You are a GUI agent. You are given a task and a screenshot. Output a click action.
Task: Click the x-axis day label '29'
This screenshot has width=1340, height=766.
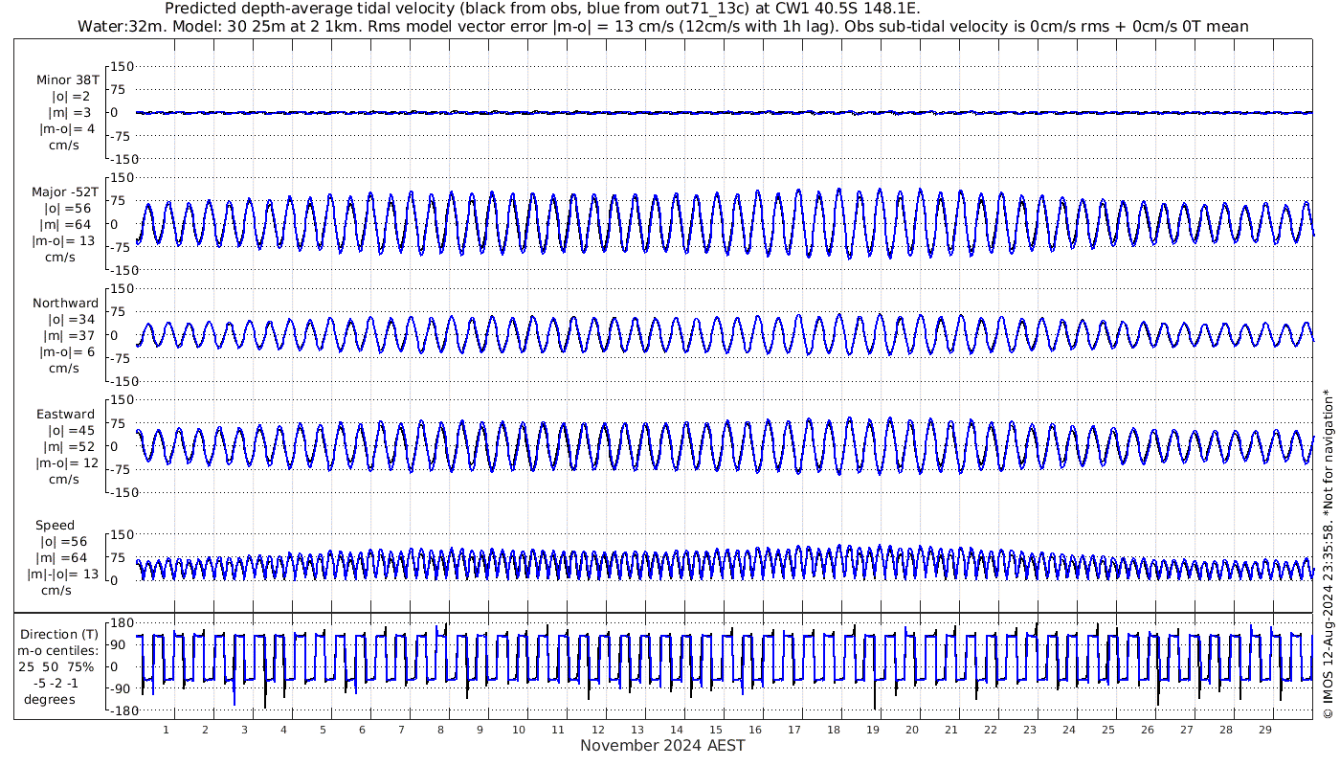1264,730
